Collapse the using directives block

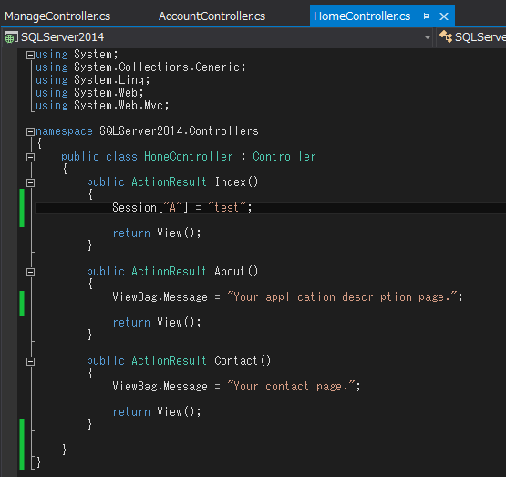[30, 56]
